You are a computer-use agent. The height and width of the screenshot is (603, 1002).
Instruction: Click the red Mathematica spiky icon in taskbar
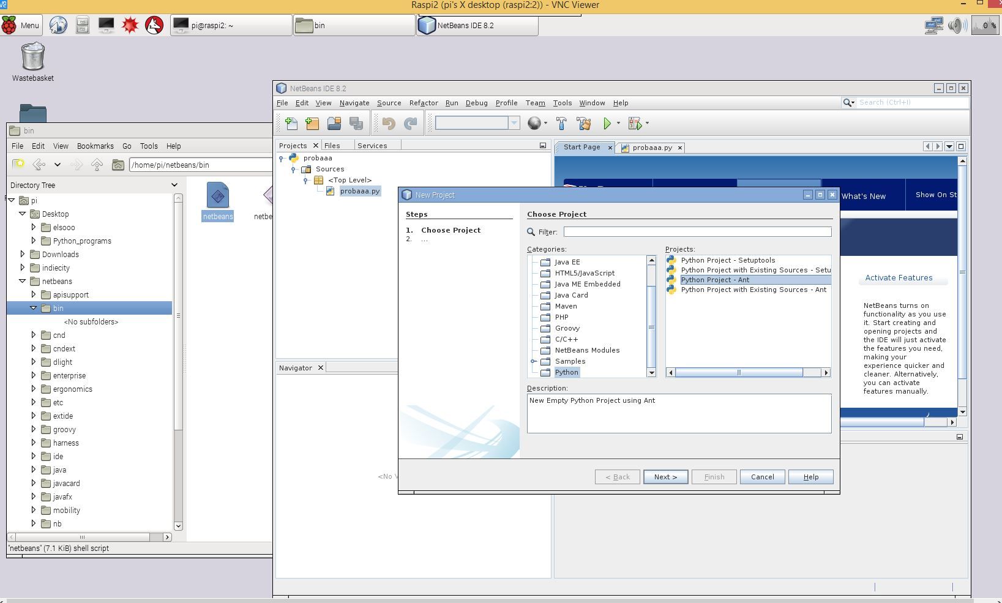[x=130, y=25]
